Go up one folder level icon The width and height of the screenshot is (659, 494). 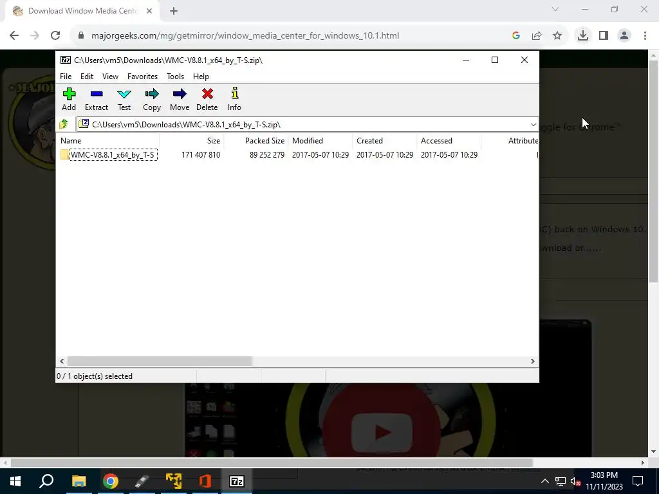[x=64, y=124]
